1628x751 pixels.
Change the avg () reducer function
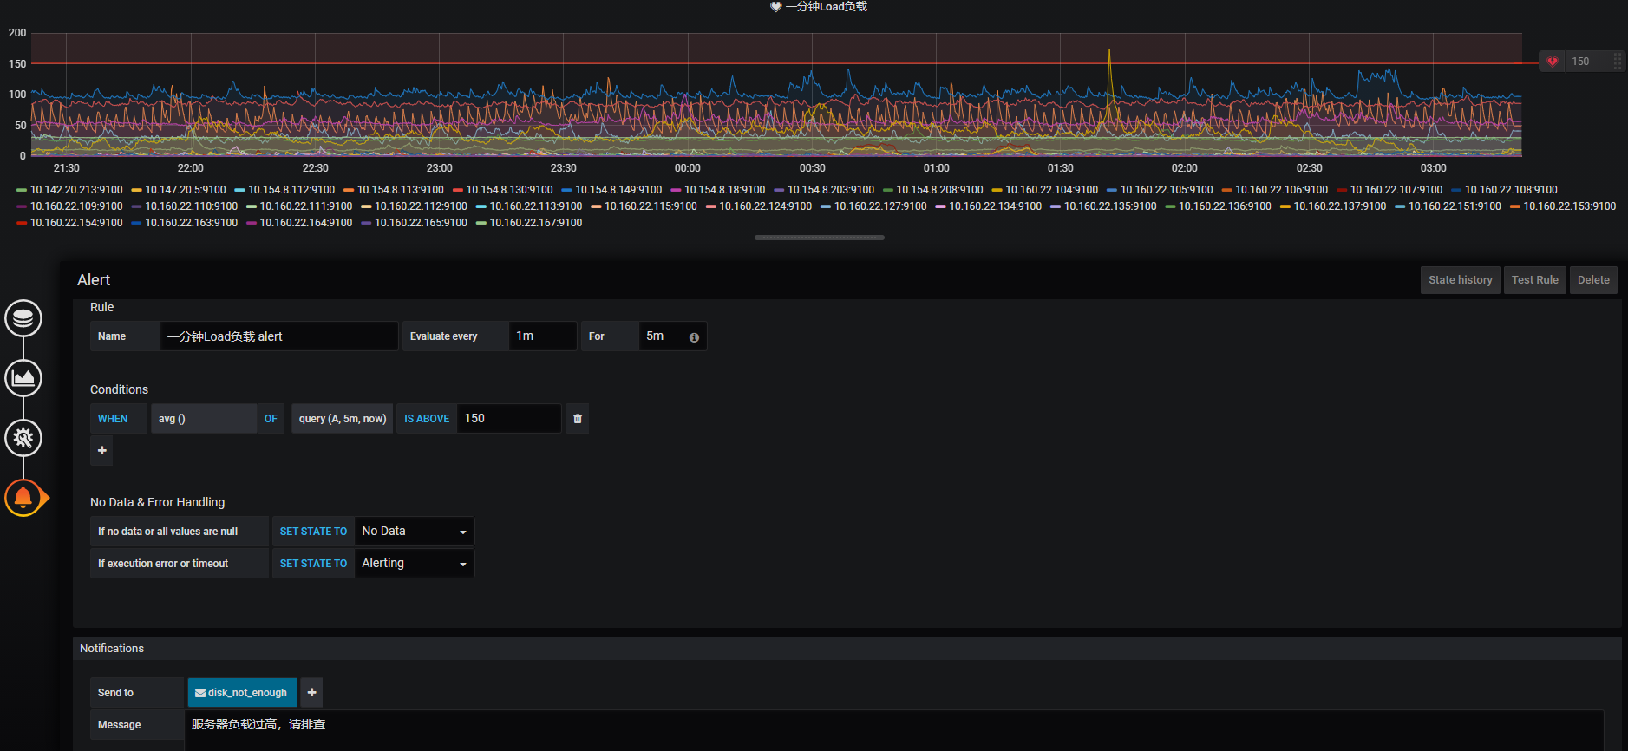[x=204, y=419]
